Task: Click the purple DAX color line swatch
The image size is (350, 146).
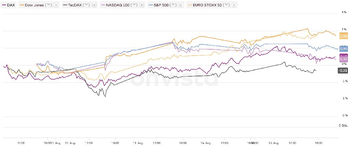Action: coord(4,5)
